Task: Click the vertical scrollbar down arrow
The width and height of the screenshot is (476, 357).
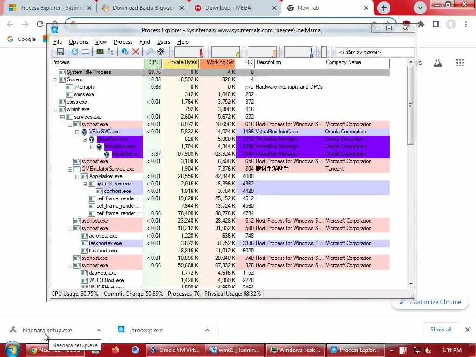Action: coord(411,284)
